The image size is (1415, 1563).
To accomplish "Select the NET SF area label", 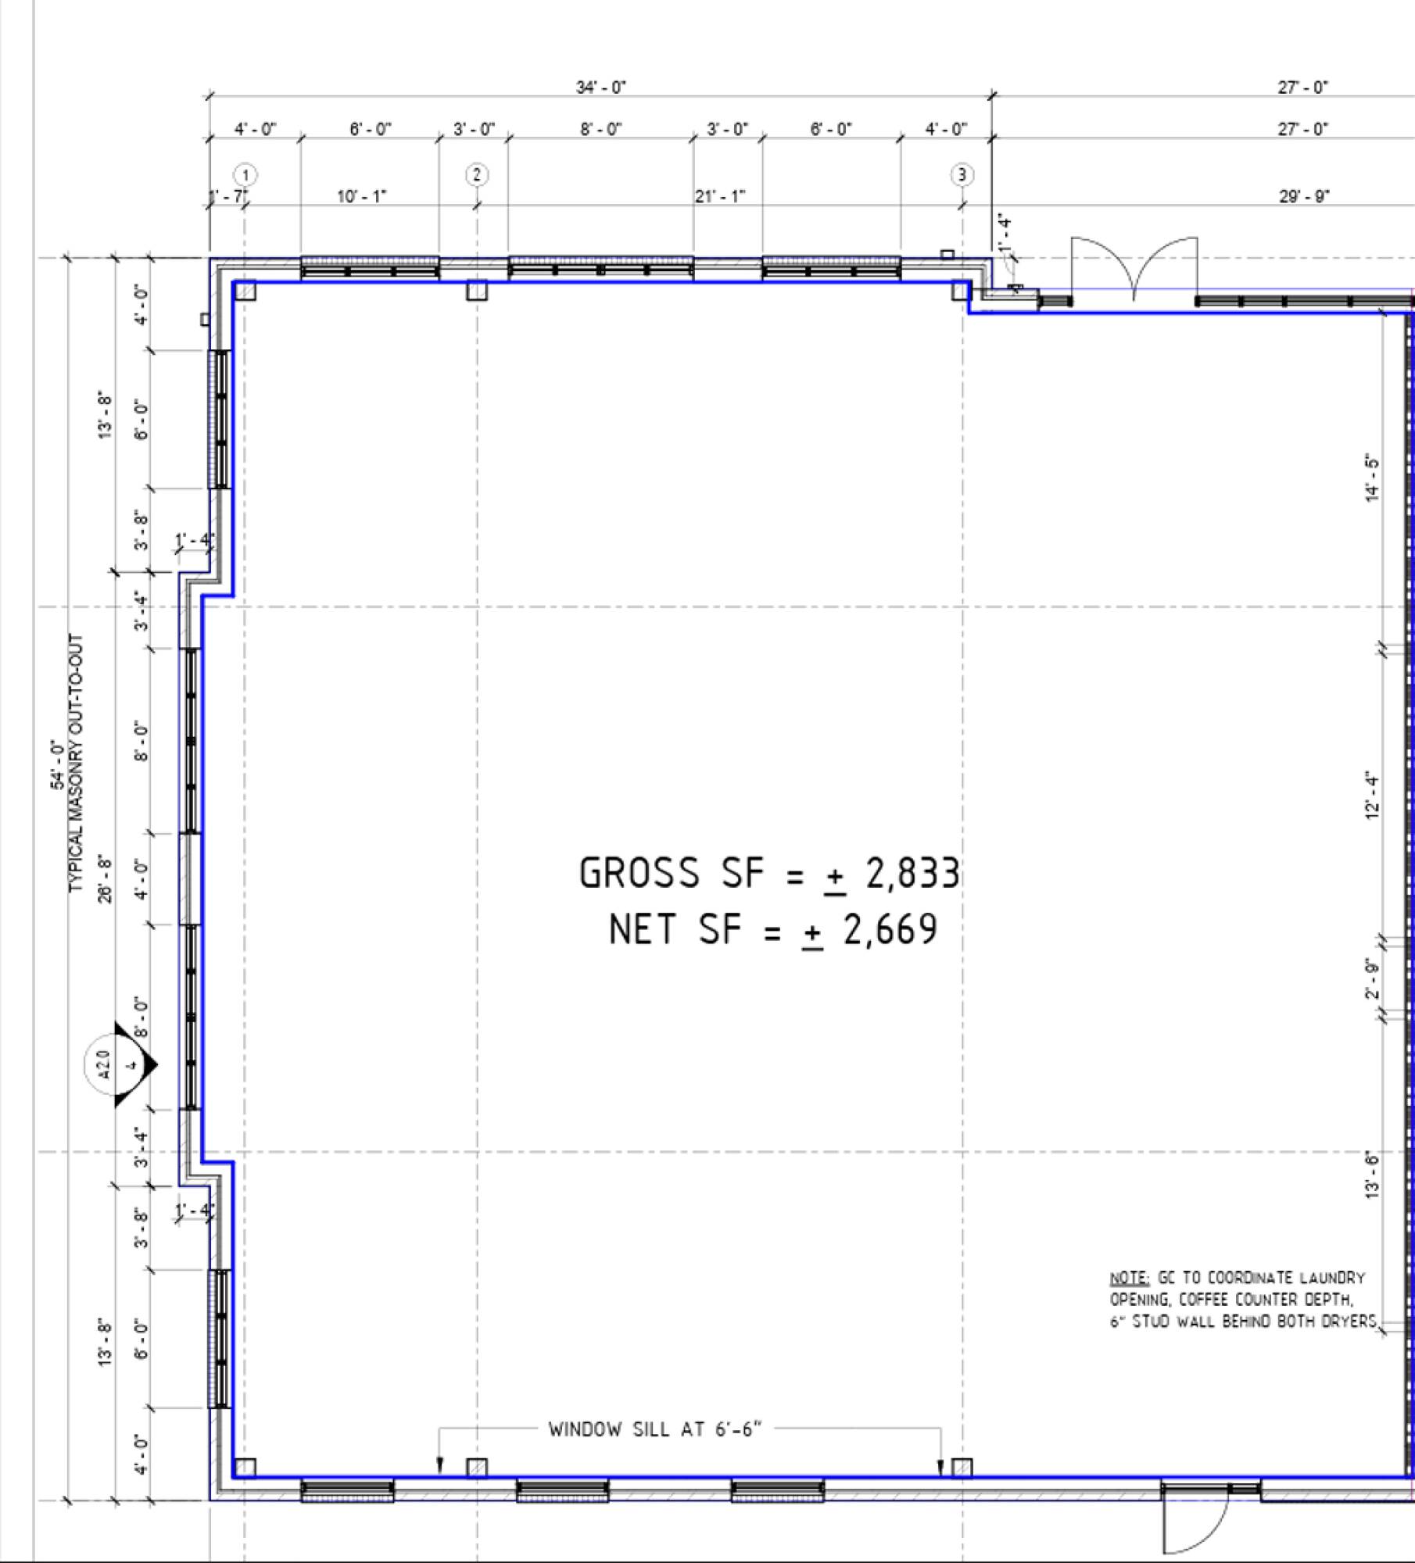I will point(772,930).
